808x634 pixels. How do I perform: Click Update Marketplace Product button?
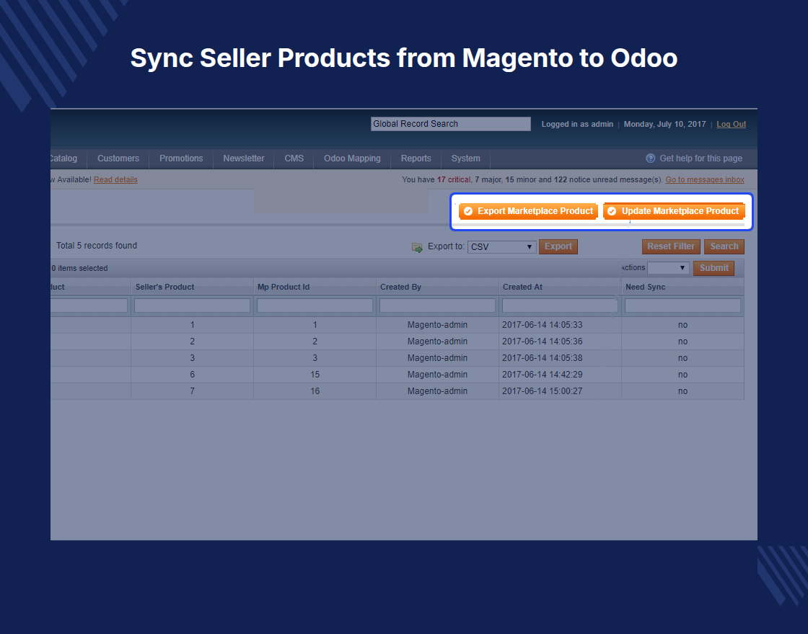pyautogui.click(x=674, y=211)
